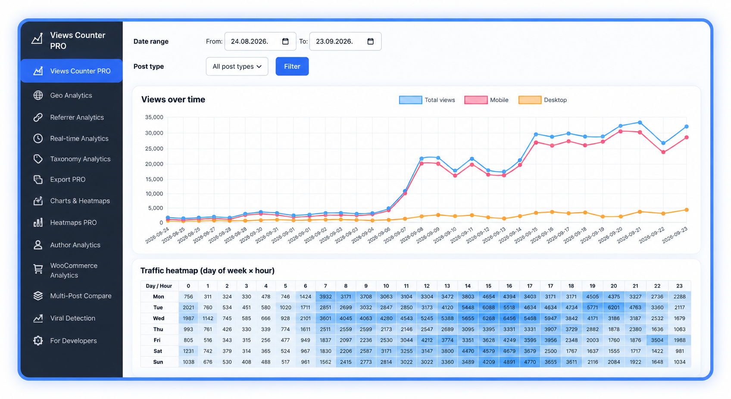Open the Views Counter PRO menu item

click(72, 71)
